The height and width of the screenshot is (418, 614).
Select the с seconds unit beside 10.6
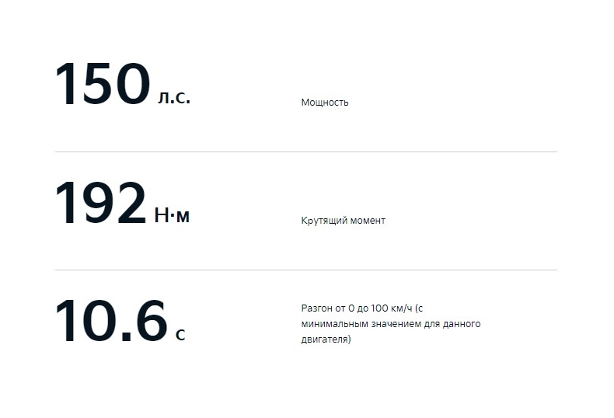pos(180,335)
